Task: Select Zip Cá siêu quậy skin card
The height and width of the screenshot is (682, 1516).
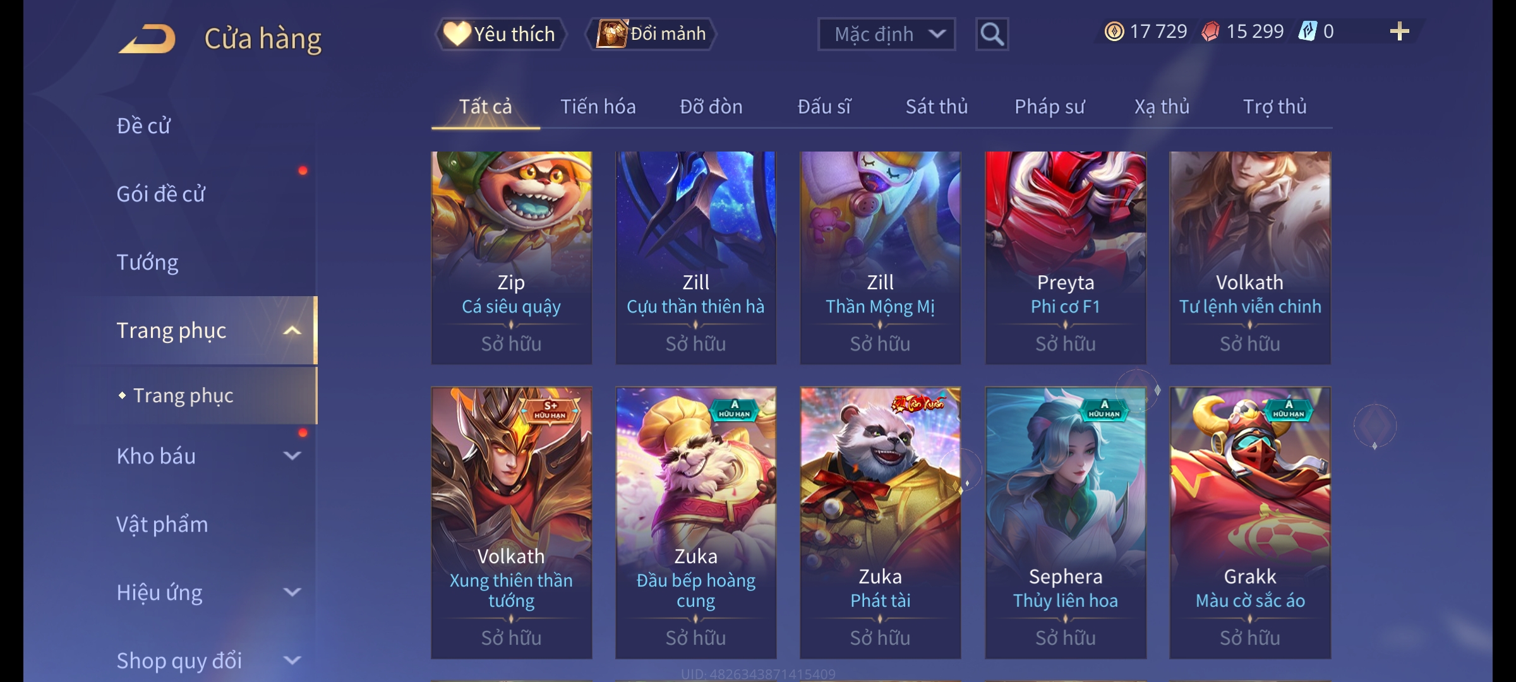Action: pyautogui.click(x=512, y=258)
